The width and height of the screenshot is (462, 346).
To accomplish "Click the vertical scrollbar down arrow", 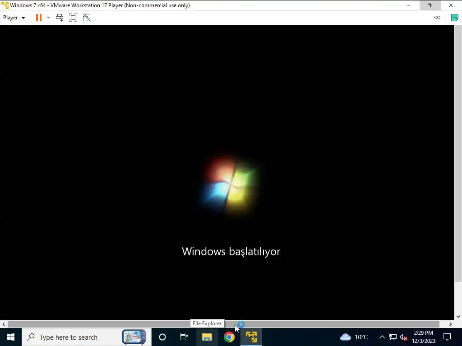I will coord(458,317).
